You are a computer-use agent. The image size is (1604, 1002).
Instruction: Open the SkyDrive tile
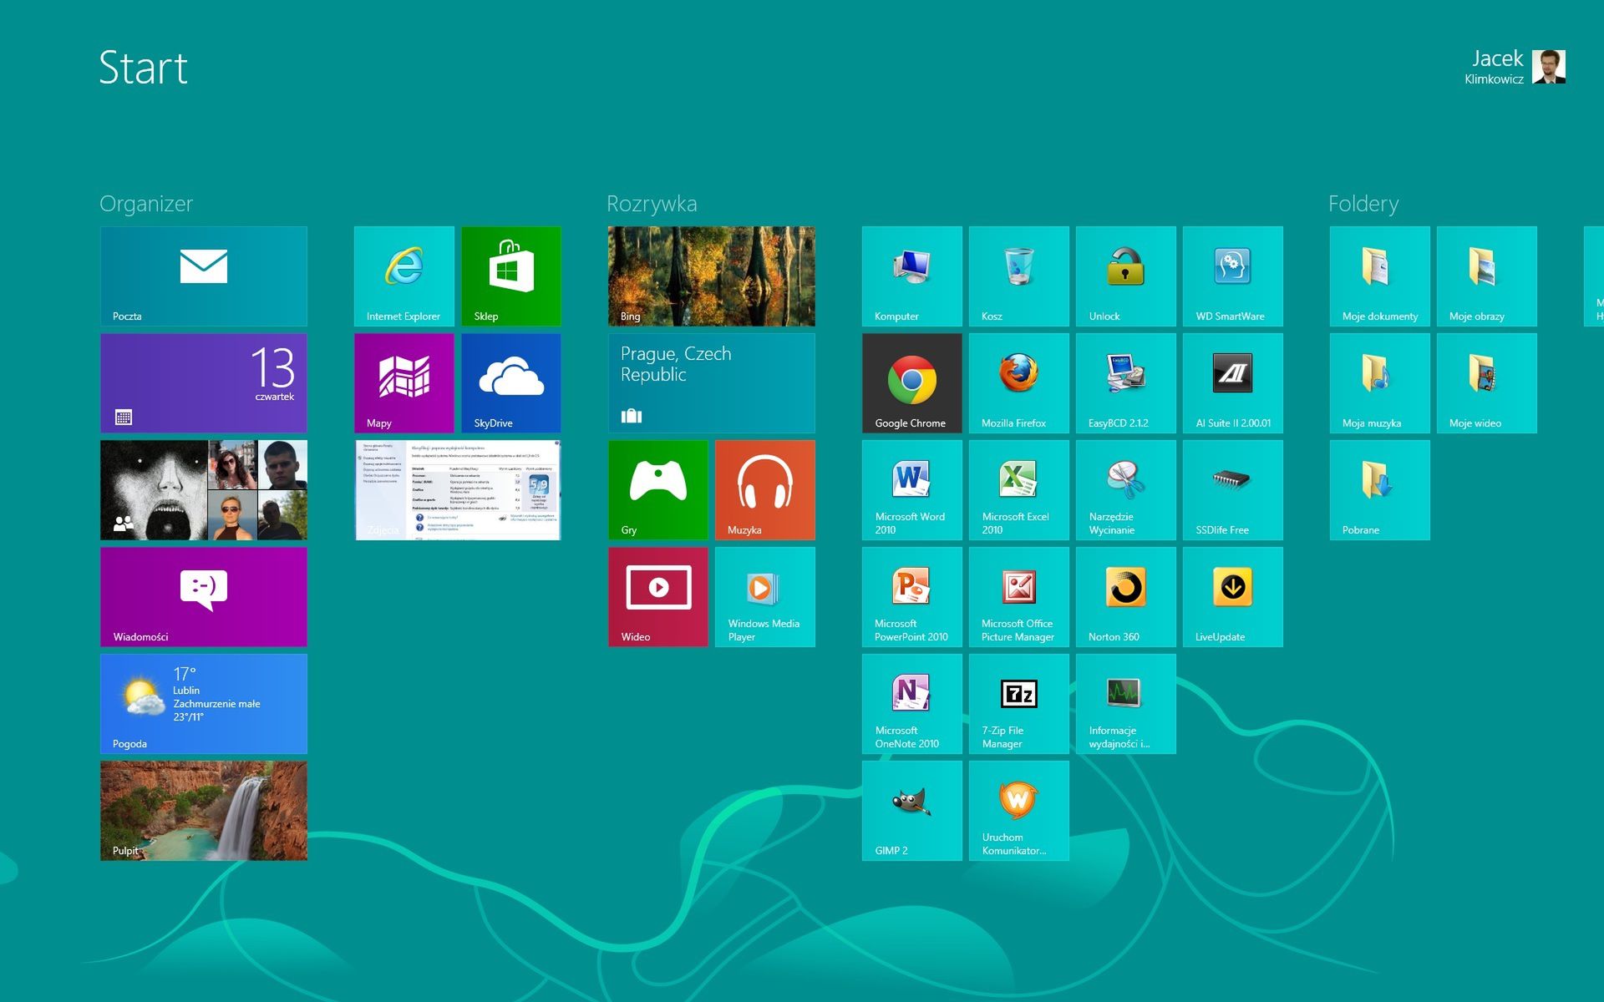[511, 383]
